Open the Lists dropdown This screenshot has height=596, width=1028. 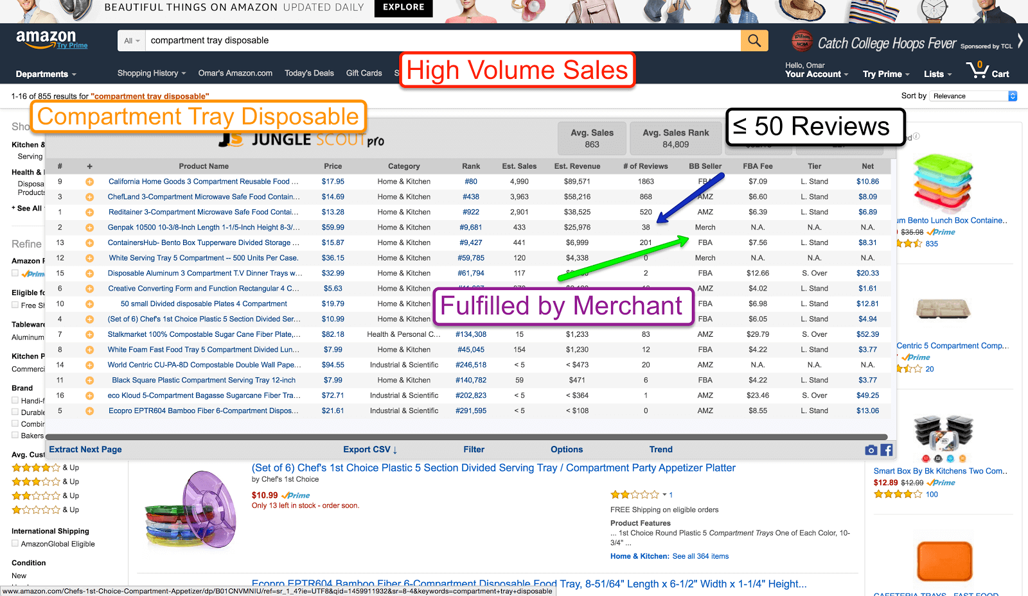point(937,74)
